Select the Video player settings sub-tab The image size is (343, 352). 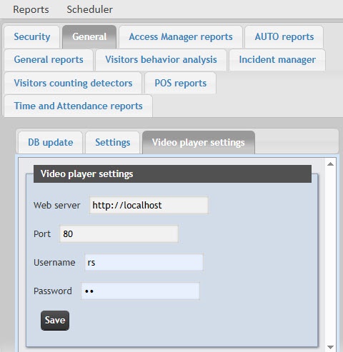199,143
